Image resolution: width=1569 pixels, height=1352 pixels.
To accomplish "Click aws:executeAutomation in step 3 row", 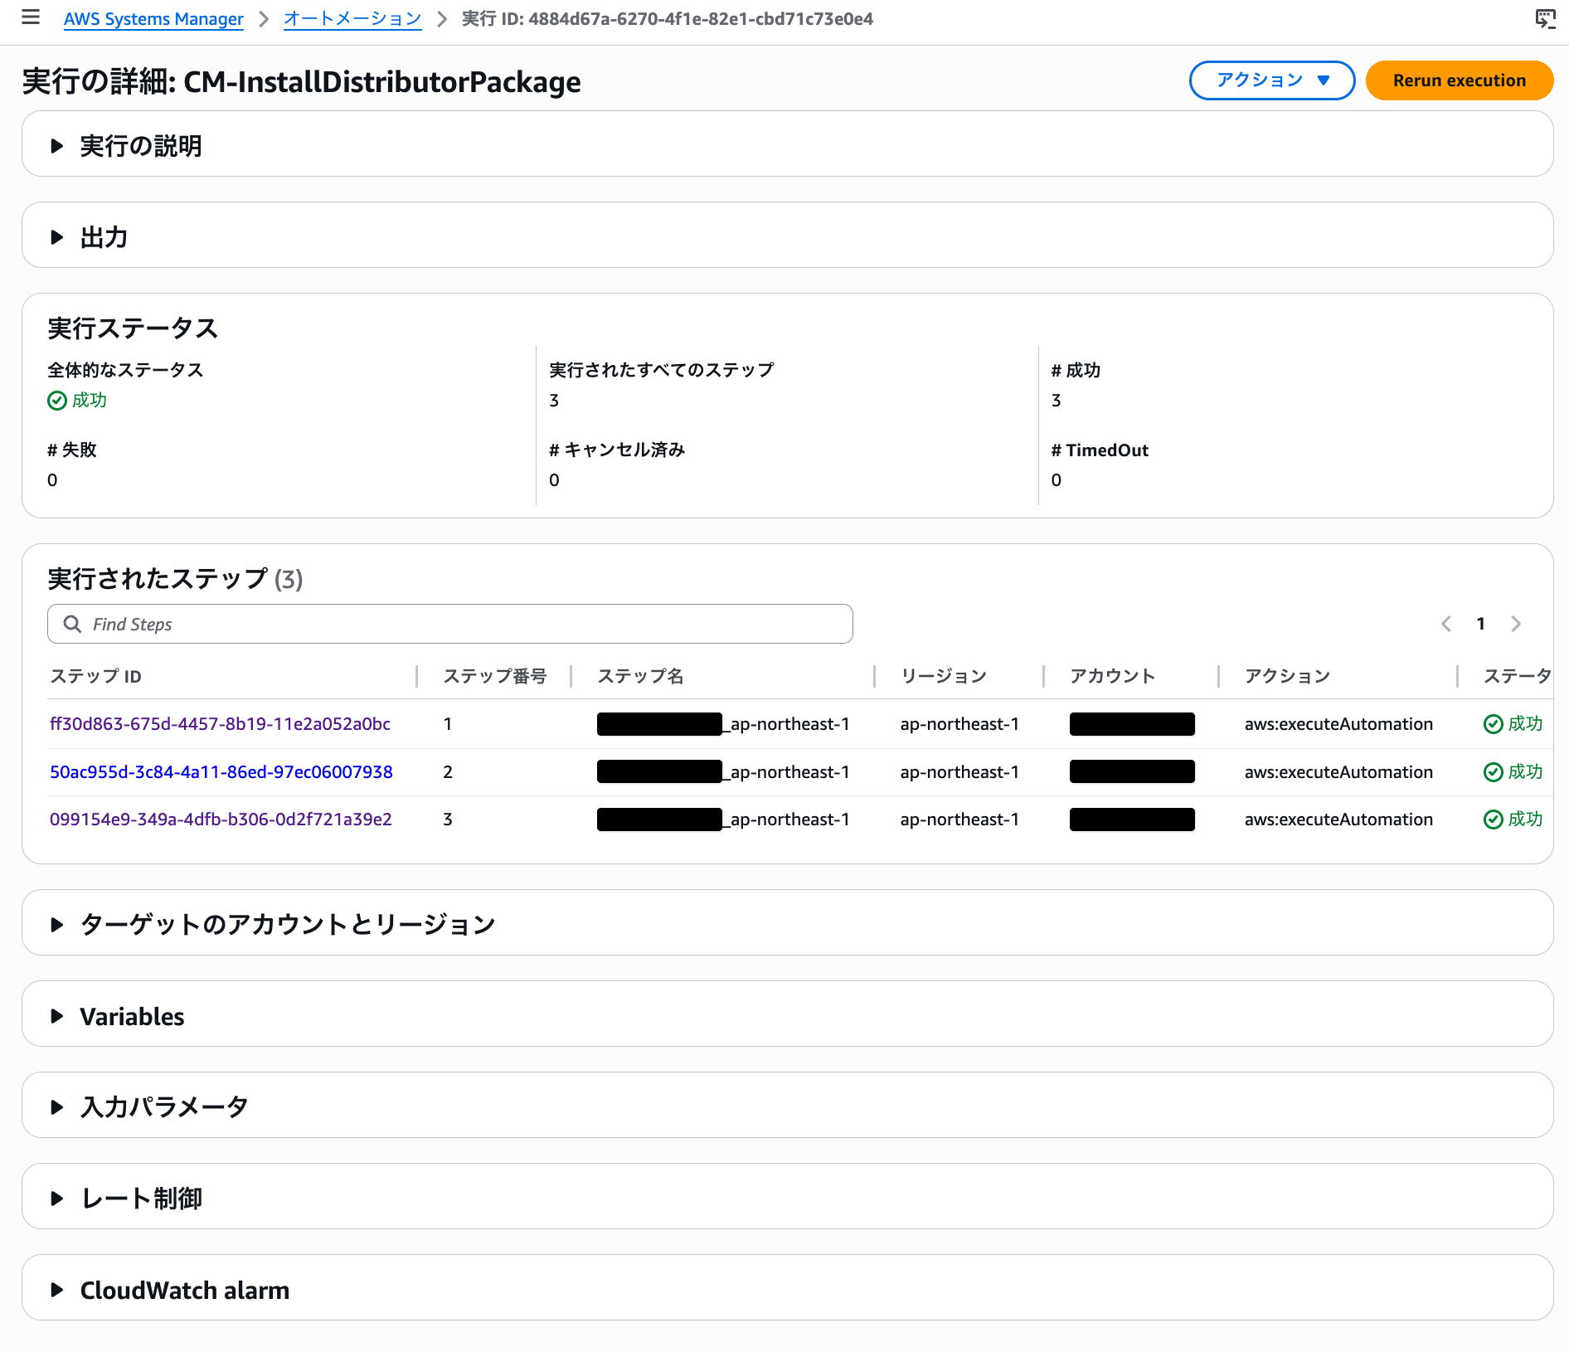I will tap(1338, 819).
